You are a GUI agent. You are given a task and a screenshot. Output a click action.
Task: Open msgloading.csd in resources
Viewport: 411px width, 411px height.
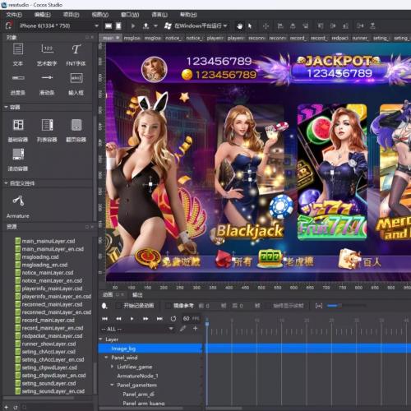pyautogui.click(x=40, y=257)
